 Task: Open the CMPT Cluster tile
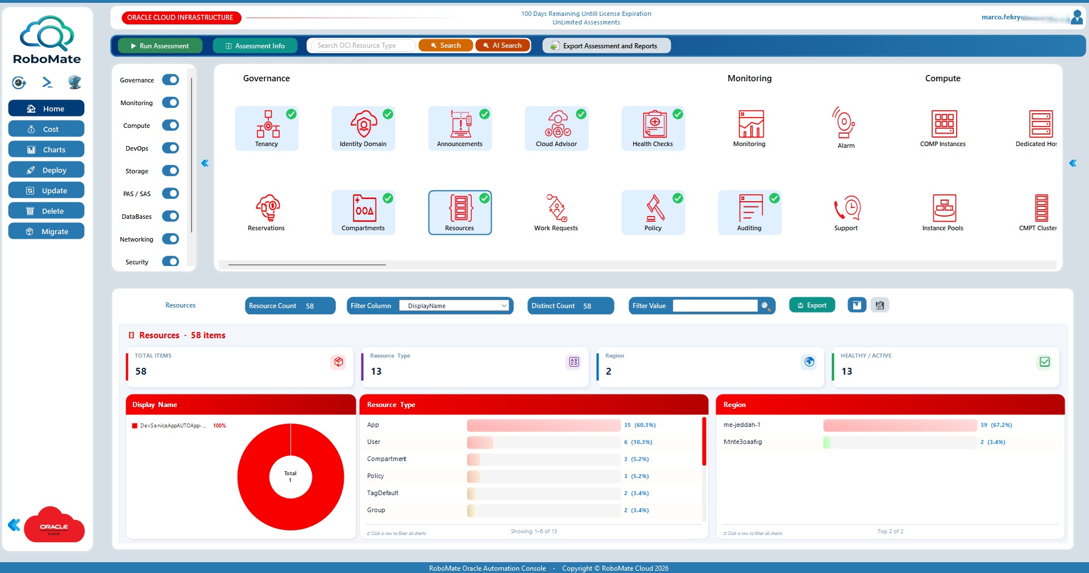(x=1038, y=213)
